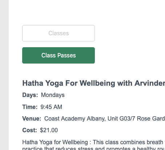Select the Mondays value
This screenshot has width=165, height=150.
(53, 95)
